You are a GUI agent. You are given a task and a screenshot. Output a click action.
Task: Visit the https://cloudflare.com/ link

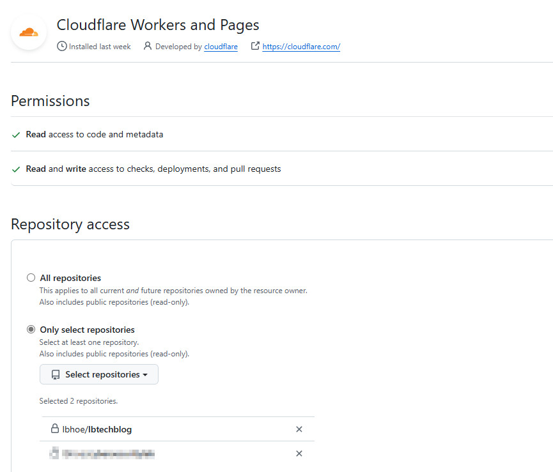coord(300,47)
